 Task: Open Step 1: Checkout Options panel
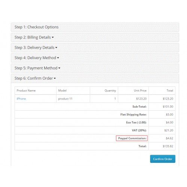coord(95,27)
